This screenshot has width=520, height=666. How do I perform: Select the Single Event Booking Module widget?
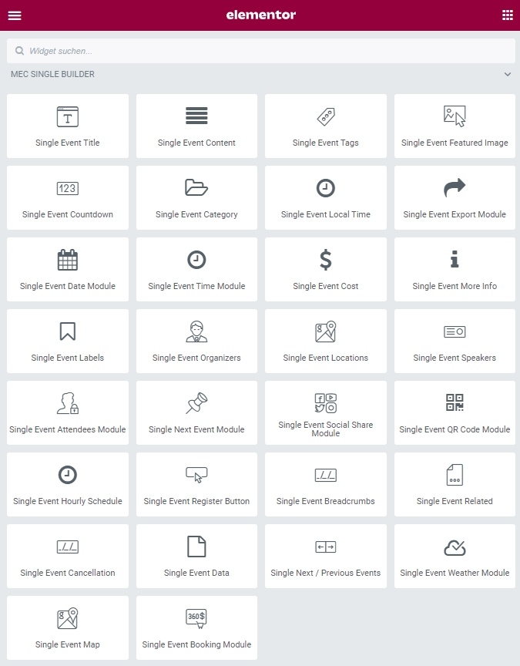click(x=196, y=628)
